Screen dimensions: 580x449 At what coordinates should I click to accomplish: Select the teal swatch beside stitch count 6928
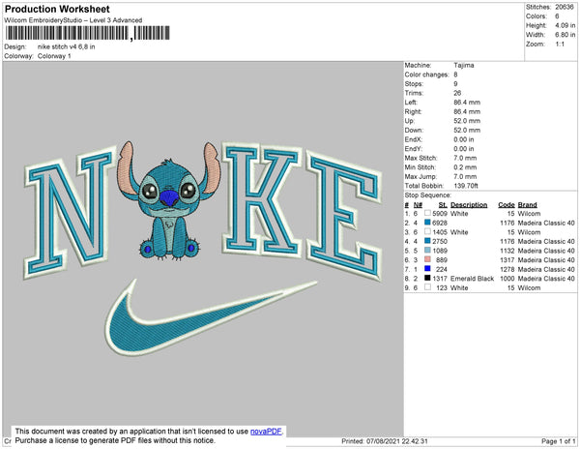point(427,223)
